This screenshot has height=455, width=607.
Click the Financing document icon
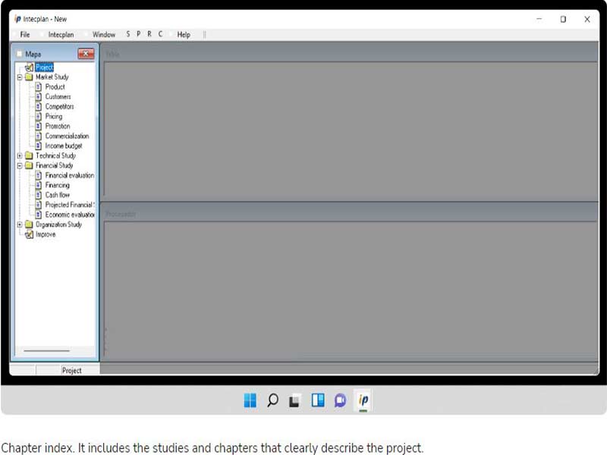39,185
